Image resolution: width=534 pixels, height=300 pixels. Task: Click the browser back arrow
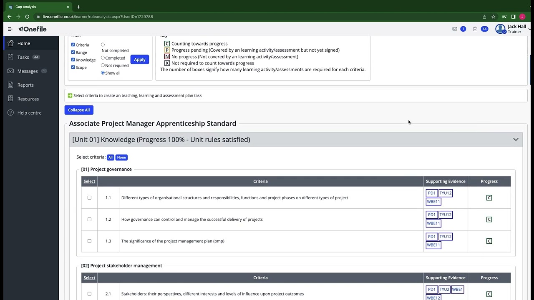(x=9, y=17)
